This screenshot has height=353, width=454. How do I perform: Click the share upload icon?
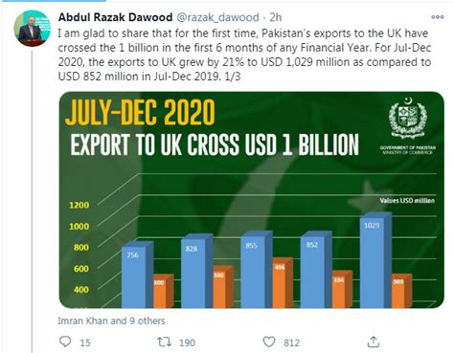[374, 342]
